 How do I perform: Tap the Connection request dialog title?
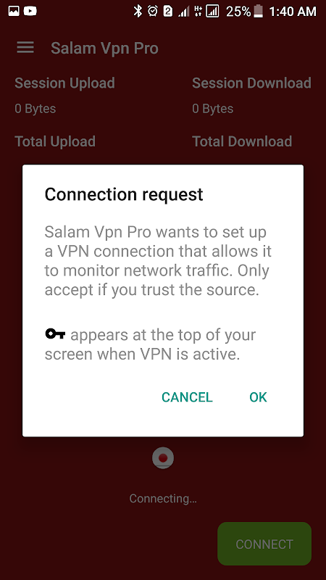(124, 194)
